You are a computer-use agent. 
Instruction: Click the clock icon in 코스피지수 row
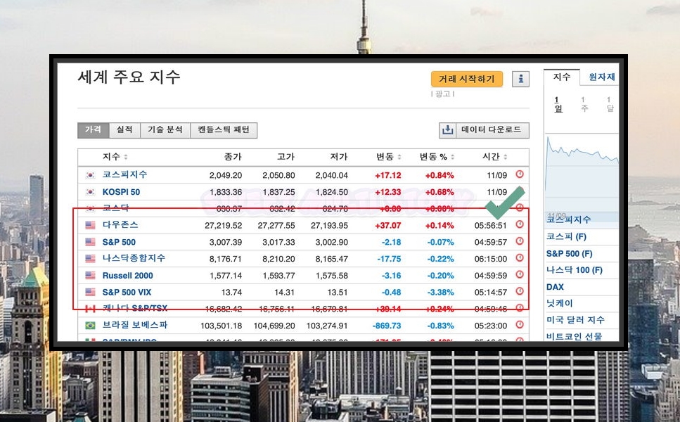[520, 174]
